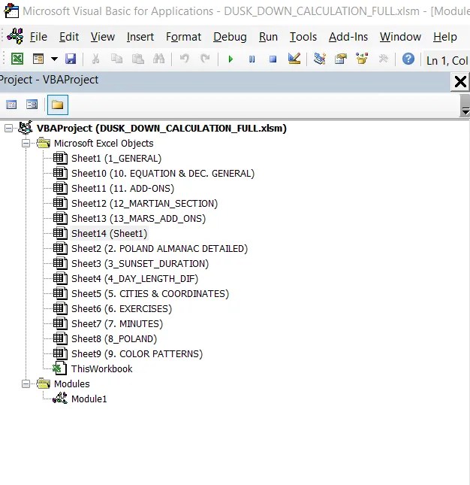Viewport: 470px width, 485px height.
Task: Select the ThisWorkbook object
Action: click(x=101, y=369)
